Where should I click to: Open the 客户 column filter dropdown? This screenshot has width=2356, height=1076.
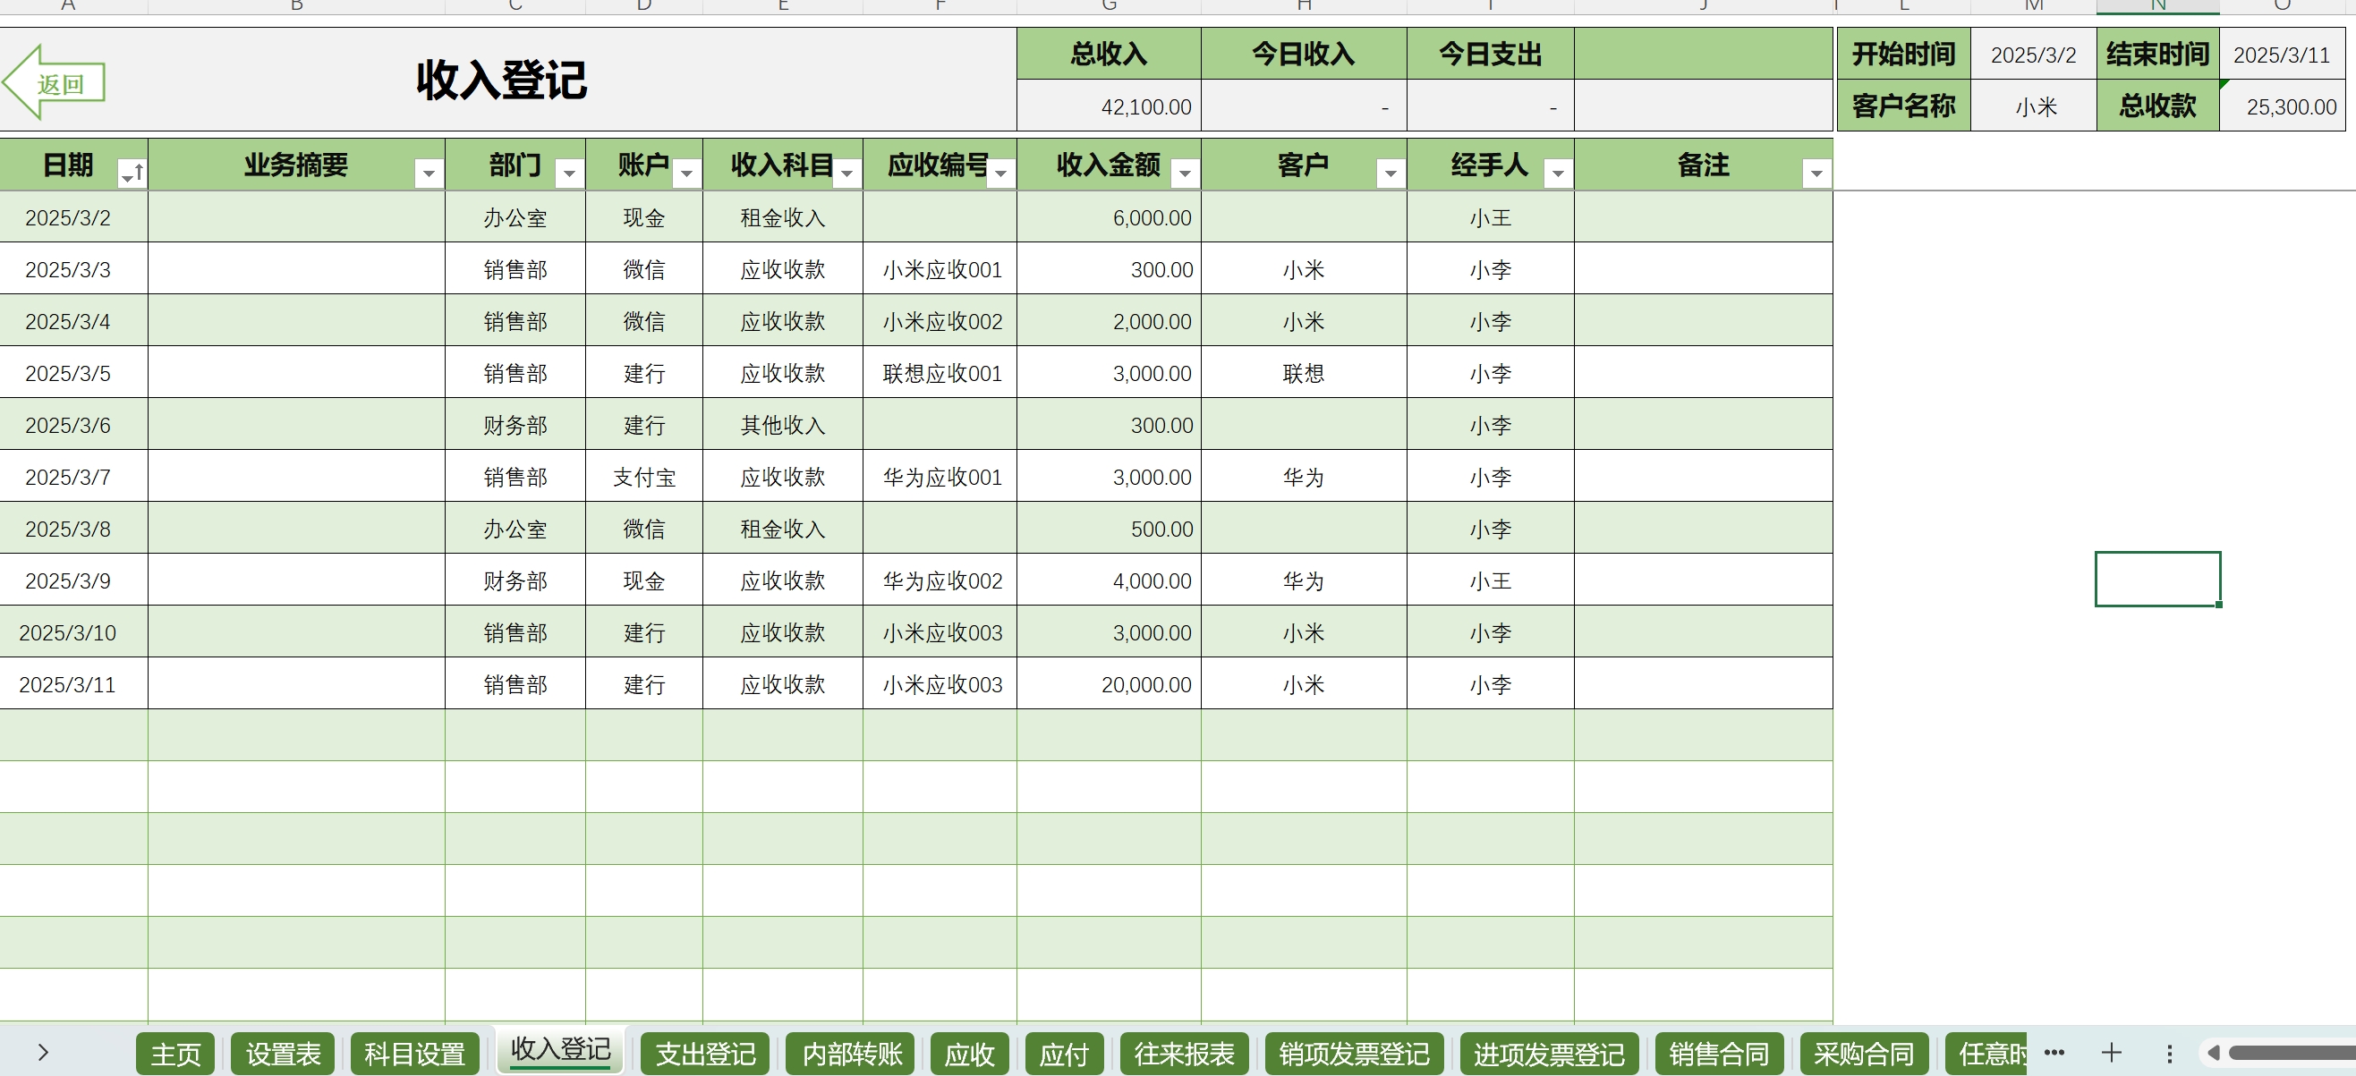1391,173
